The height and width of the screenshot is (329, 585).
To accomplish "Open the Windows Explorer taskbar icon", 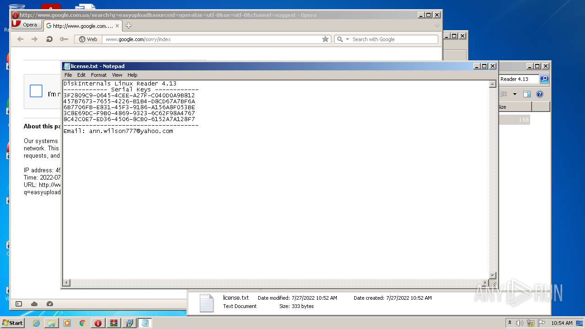I will click(x=52, y=323).
